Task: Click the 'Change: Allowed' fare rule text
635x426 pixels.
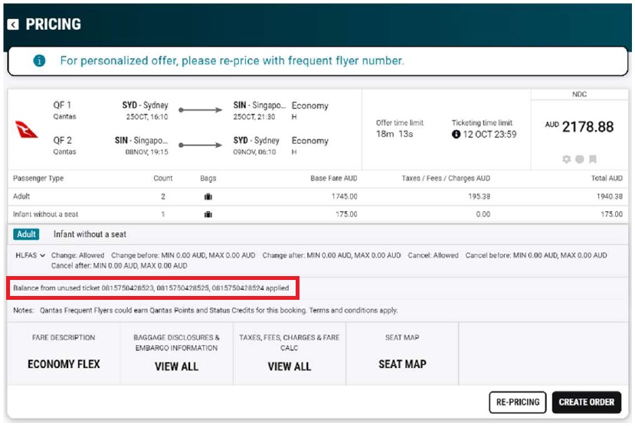Action: click(x=77, y=255)
